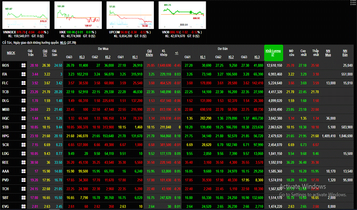The width and height of the screenshot is (357, 210).
Task: Click the grid icon in HPG row
Action: [23, 135]
